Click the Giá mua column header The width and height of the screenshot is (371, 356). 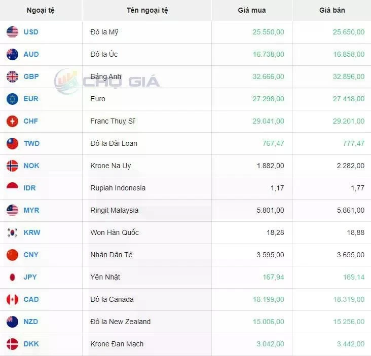(251, 10)
